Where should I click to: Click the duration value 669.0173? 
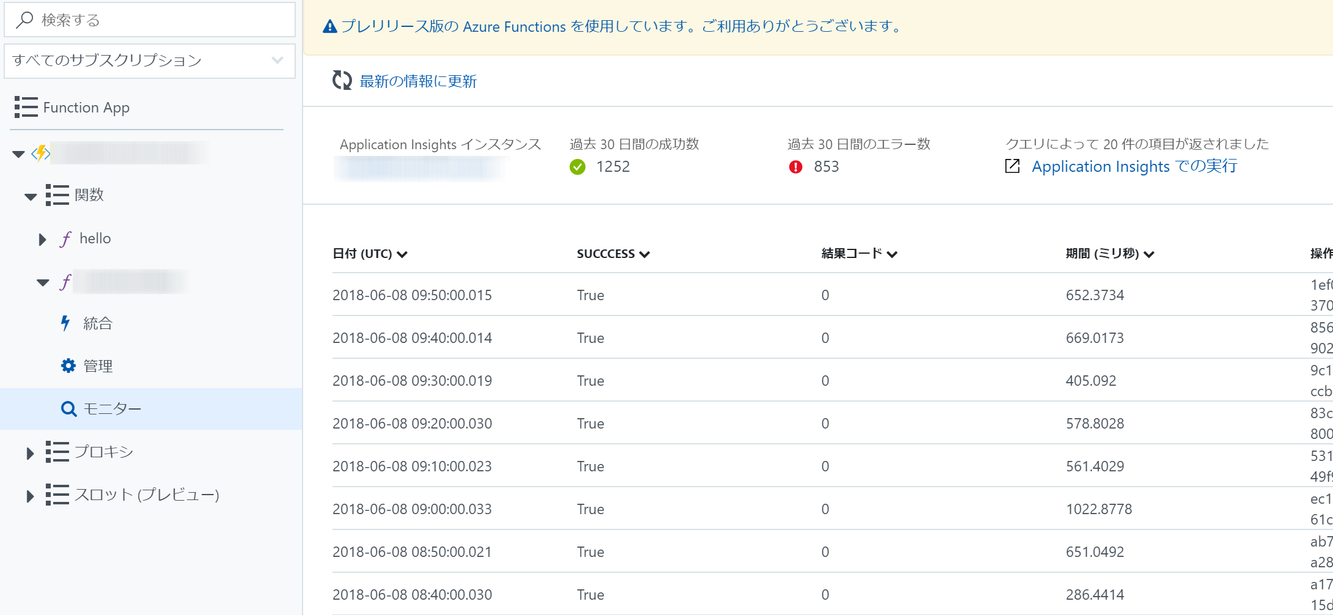[x=1095, y=338]
